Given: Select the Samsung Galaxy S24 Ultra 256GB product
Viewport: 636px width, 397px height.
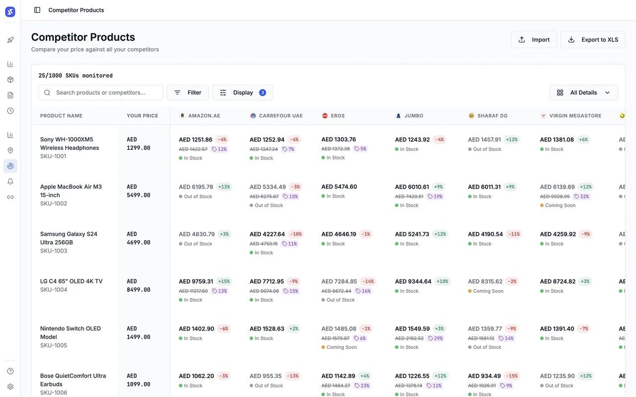Looking at the screenshot, I should [69, 238].
